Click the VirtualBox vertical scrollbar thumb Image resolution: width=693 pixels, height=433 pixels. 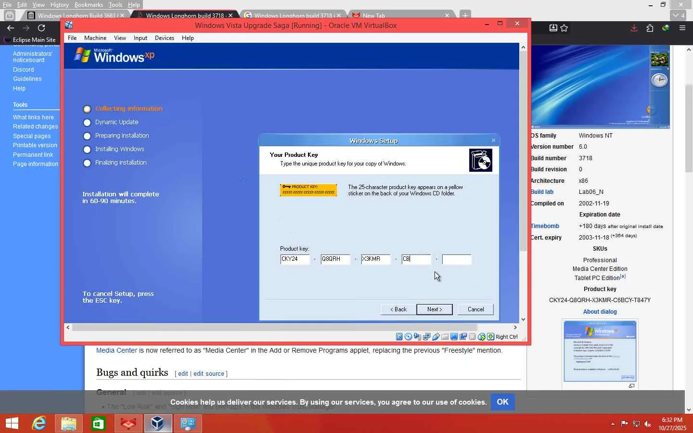tap(523, 151)
